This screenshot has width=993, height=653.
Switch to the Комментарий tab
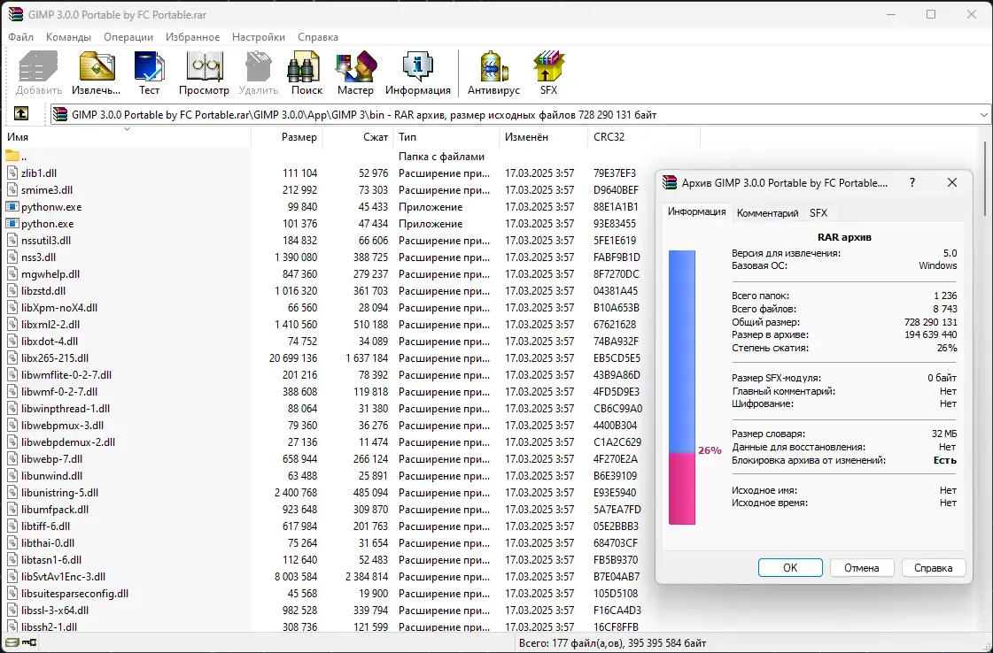click(767, 213)
